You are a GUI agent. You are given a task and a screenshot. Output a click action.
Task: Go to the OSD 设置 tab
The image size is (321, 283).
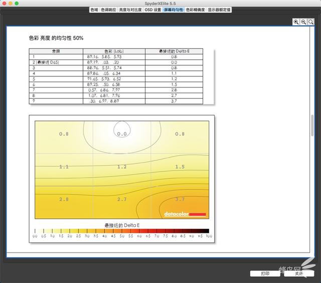point(153,10)
